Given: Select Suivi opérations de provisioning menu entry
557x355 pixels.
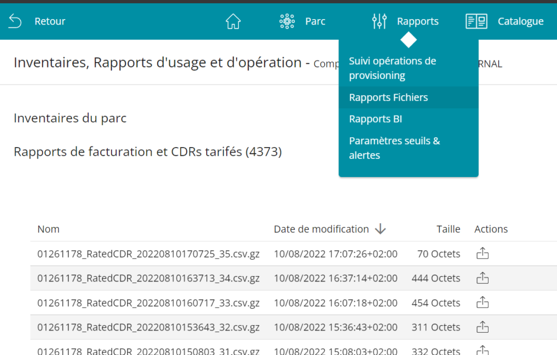Looking at the screenshot, I should [x=392, y=68].
